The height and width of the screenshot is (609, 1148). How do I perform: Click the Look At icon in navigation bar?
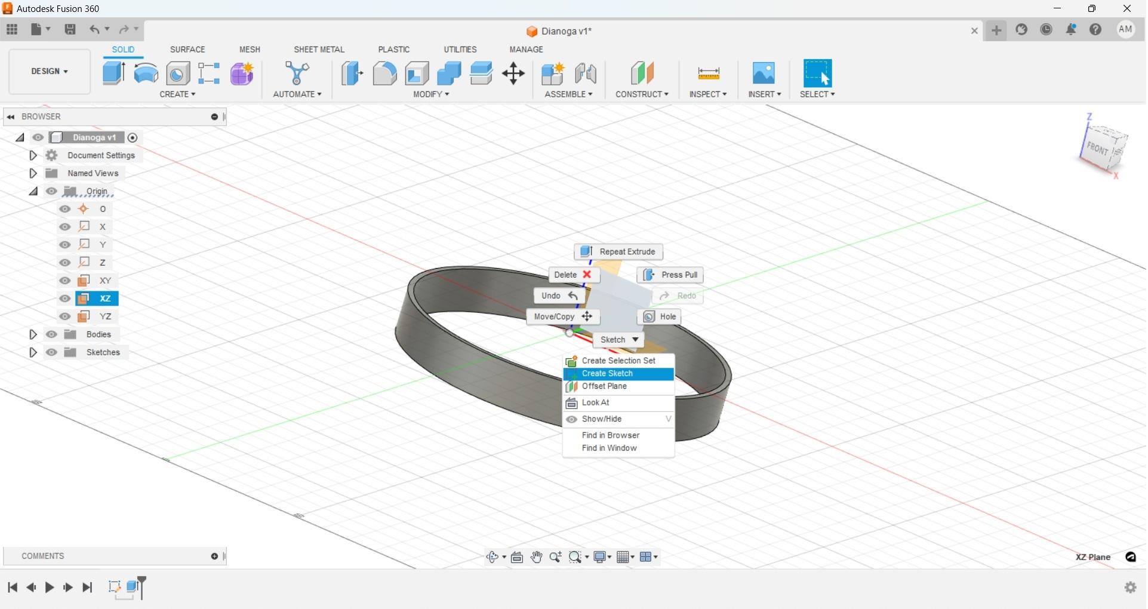[517, 557]
